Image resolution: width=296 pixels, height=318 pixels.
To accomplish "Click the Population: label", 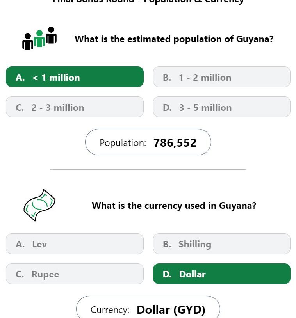I will 123,143.
